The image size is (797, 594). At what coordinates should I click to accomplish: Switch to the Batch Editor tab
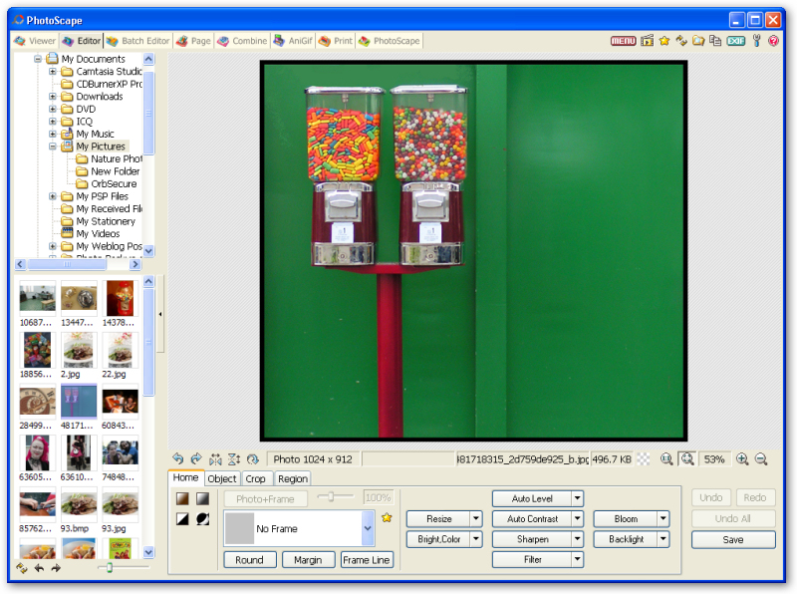[138, 41]
